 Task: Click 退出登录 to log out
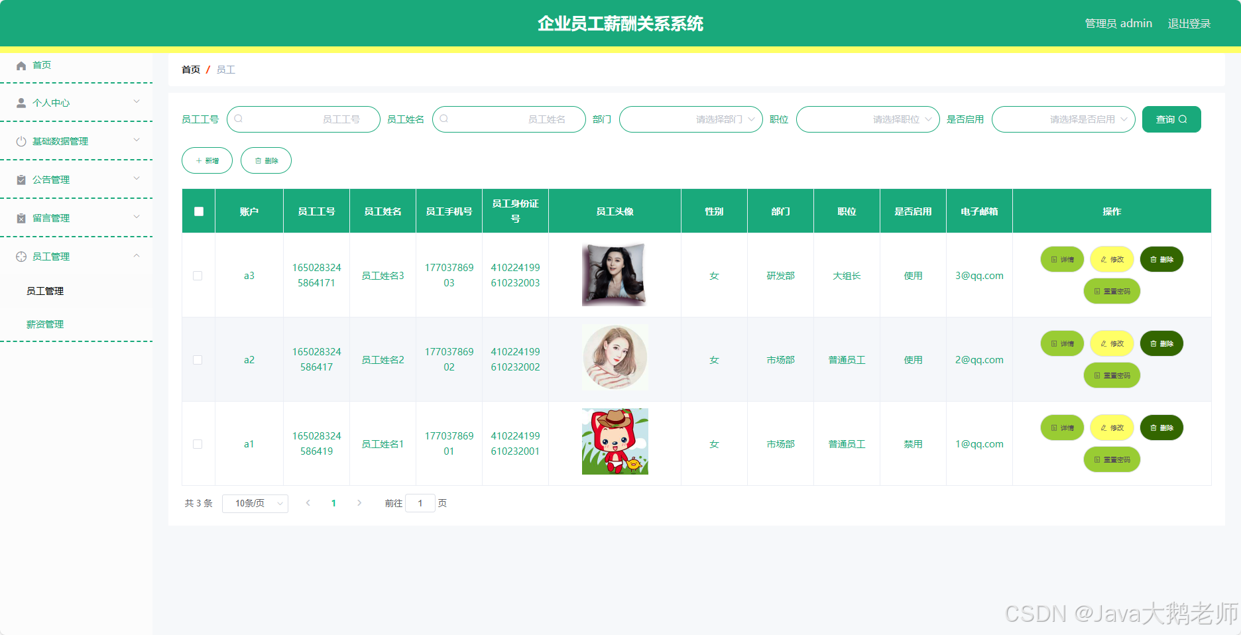(x=1189, y=23)
